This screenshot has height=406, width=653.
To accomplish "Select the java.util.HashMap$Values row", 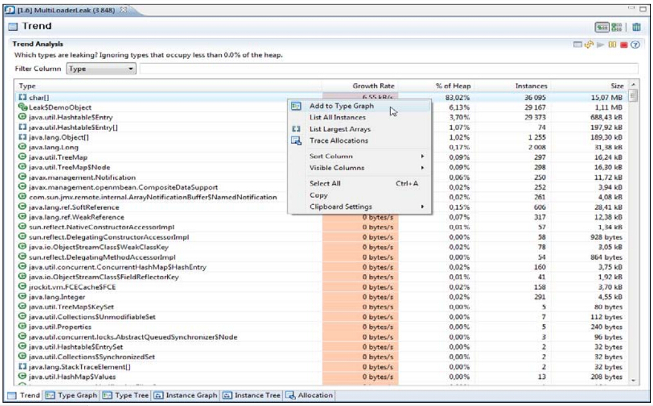I will click(x=322, y=376).
